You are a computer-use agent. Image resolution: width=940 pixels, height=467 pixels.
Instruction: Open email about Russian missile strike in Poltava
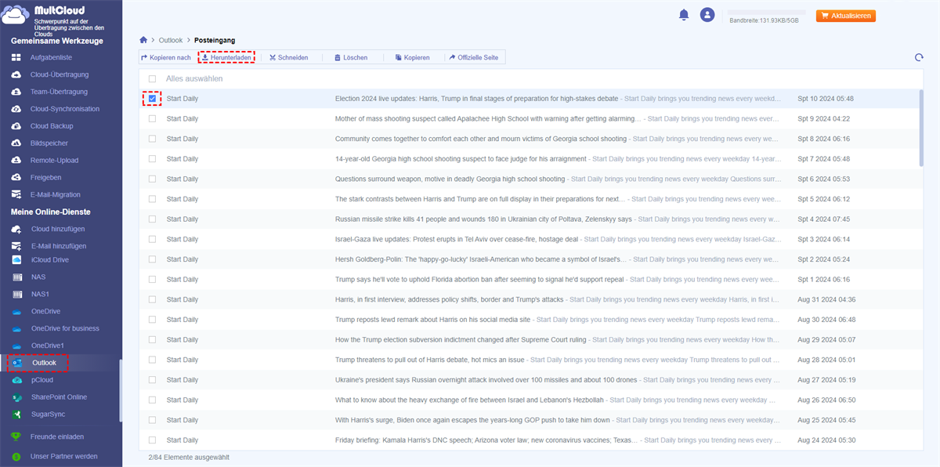(484, 219)
